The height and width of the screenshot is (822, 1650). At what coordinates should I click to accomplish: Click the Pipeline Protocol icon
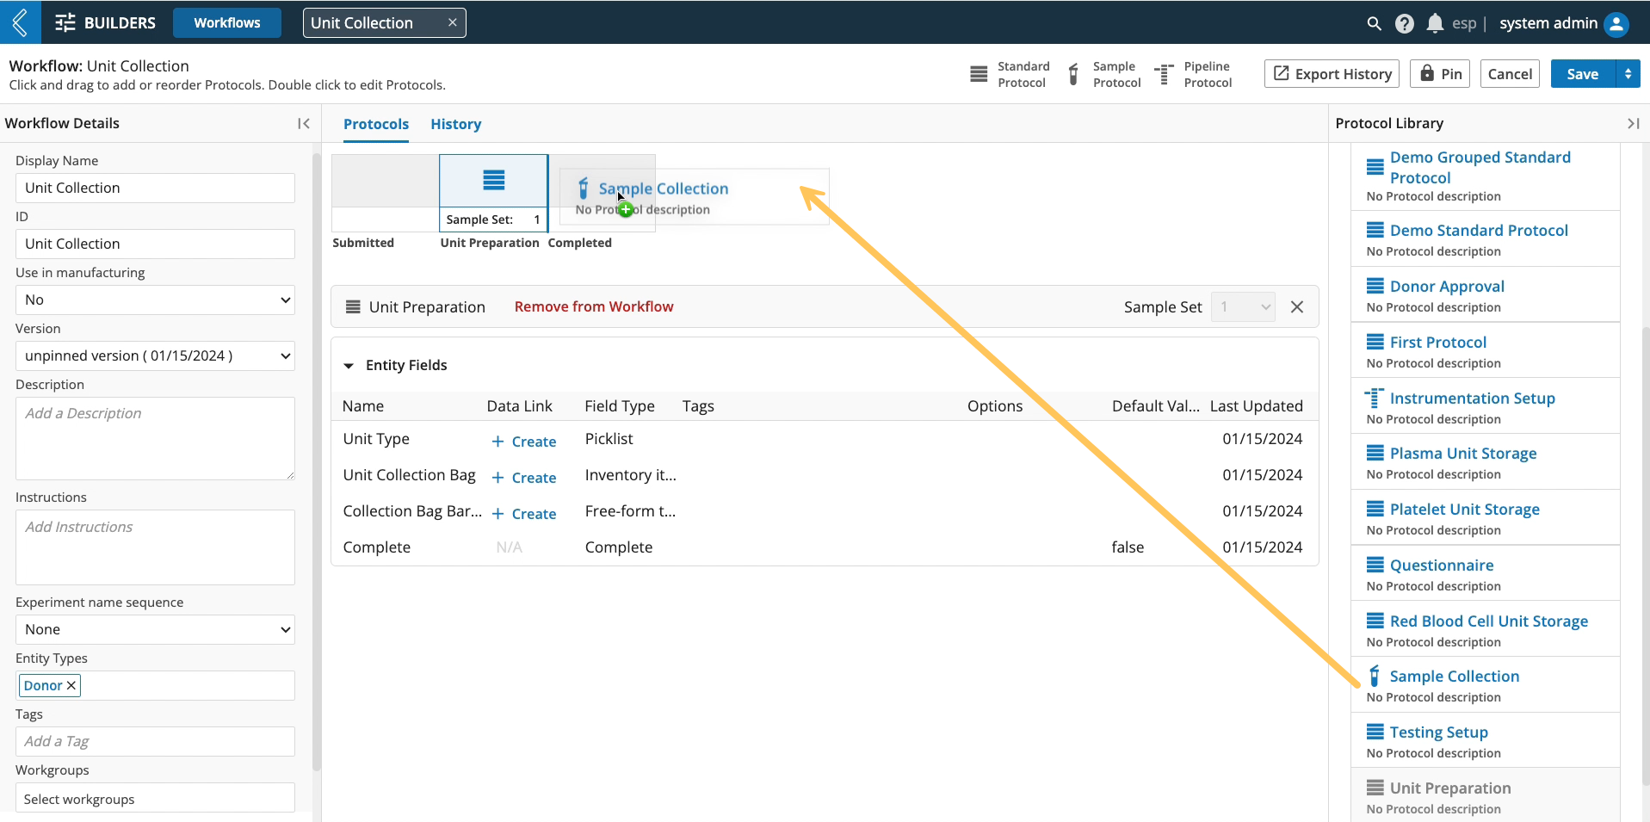pyautogui.click(x=1164, y=74)
